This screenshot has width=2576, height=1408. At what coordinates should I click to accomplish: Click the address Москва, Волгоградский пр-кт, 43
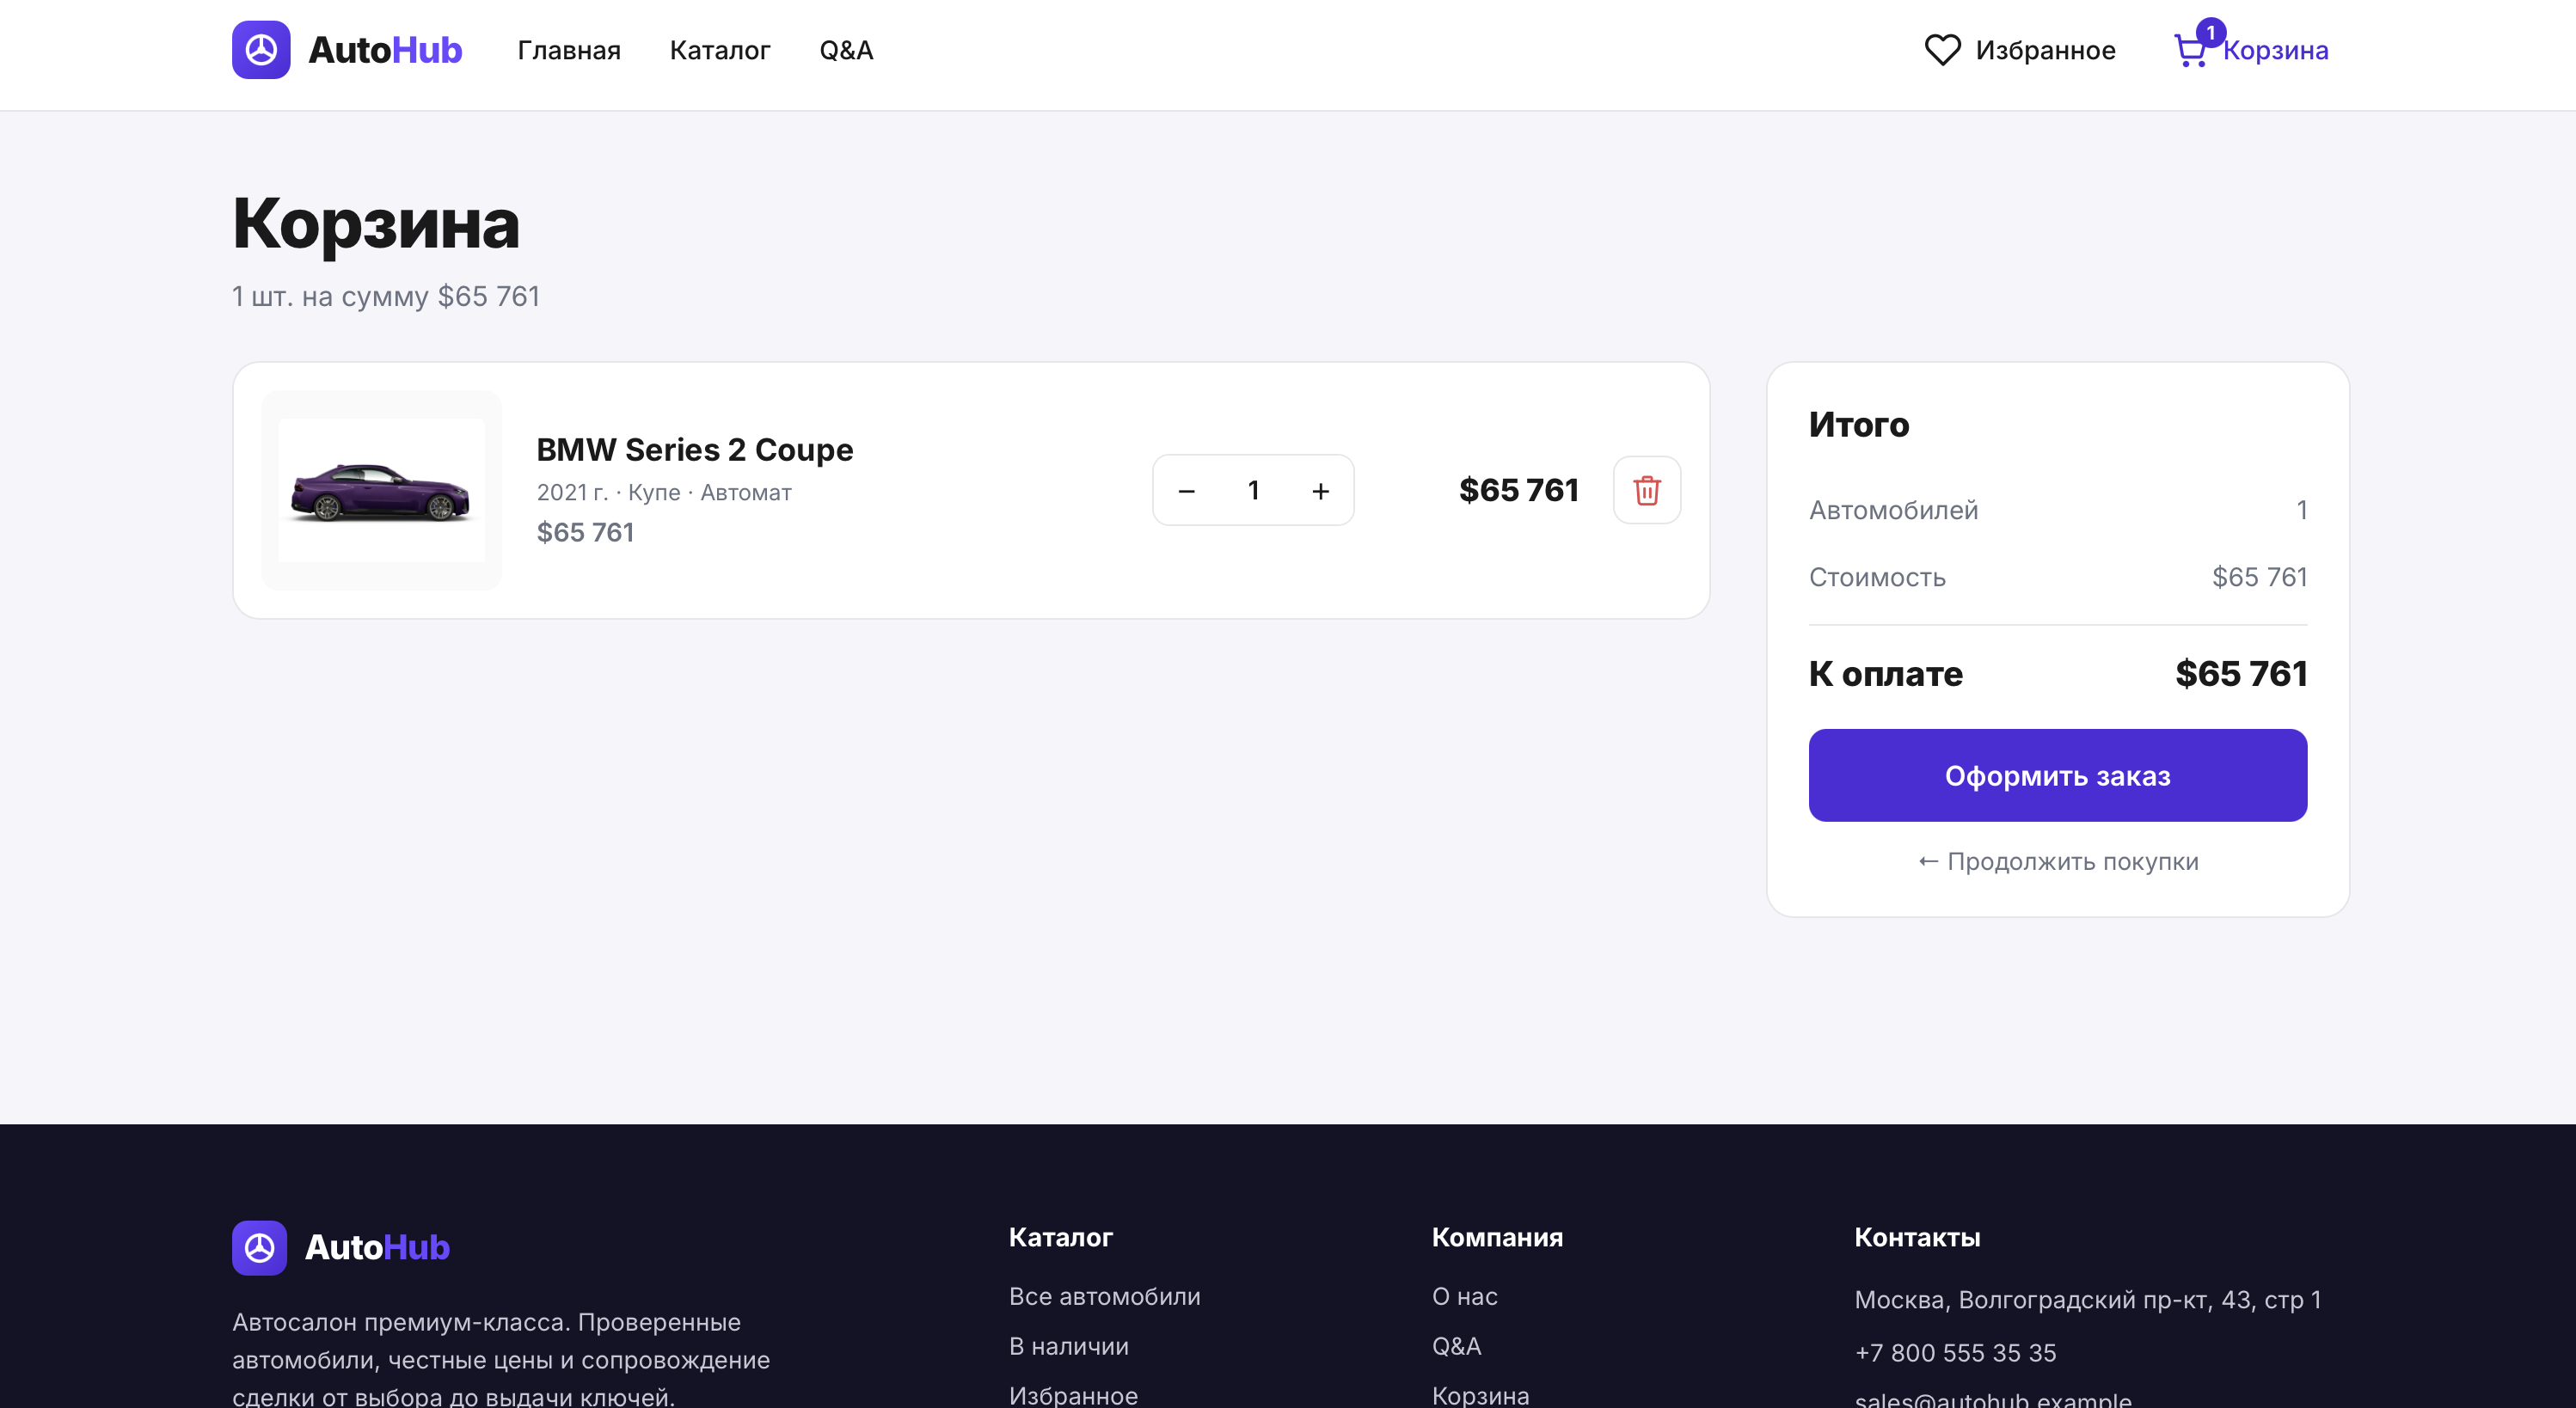(x=2087, y=1299)
